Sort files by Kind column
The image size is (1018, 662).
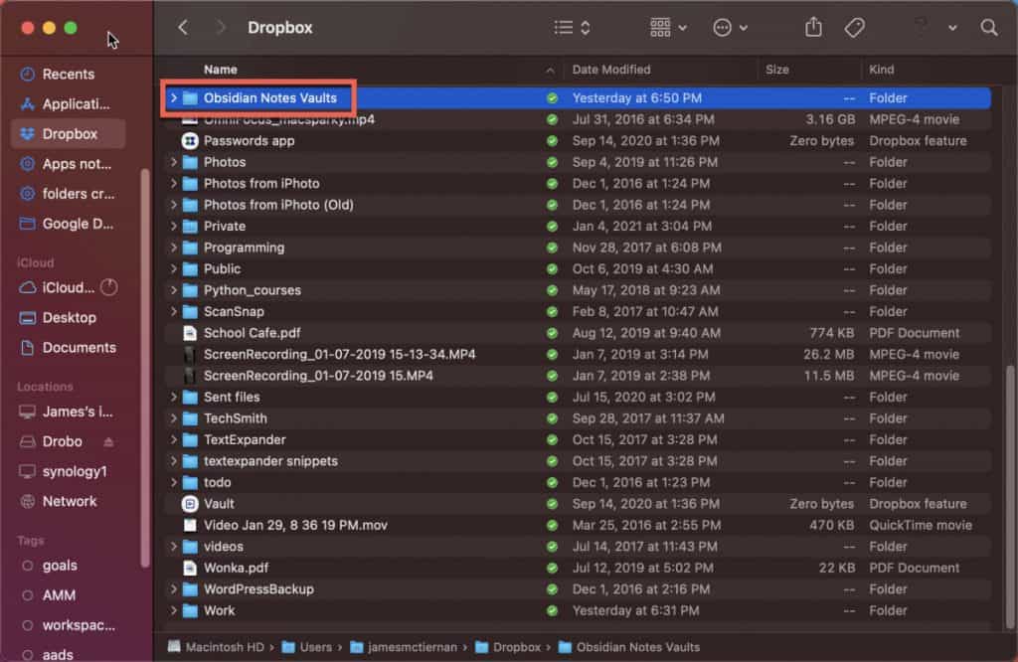click(881, 70)
